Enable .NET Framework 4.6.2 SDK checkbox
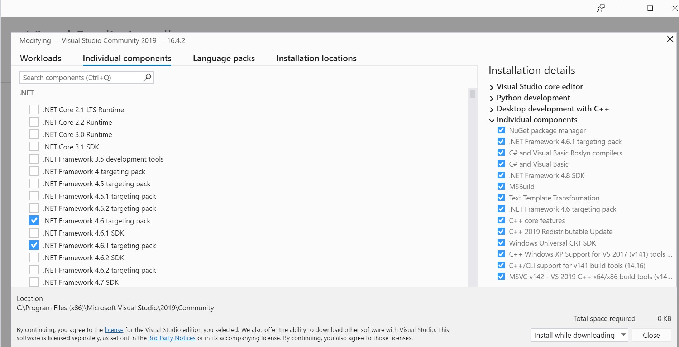679x347 pixels. [34, 258]
